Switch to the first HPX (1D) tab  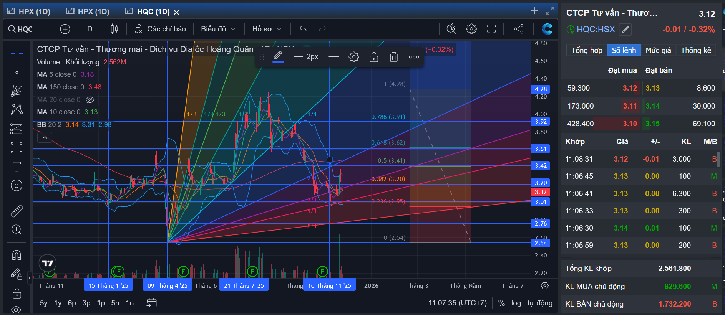pyautogui.click(x=29, y=12)
